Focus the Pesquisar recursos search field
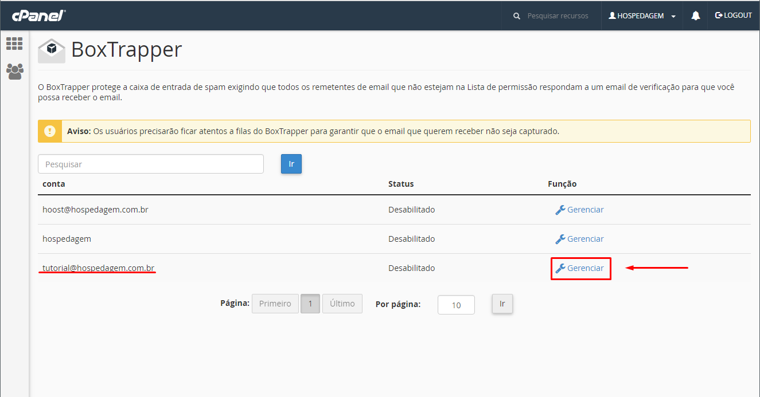The width and height of the screenshot is (760, 397). pyautogui.click(x=558, y=16)
